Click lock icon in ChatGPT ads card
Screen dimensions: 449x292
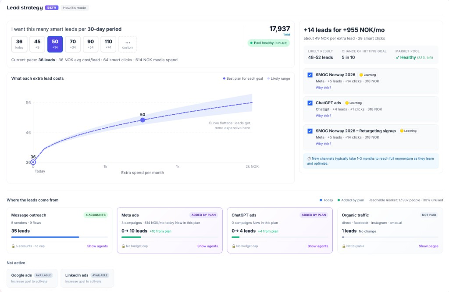click(x=234, y=246)
